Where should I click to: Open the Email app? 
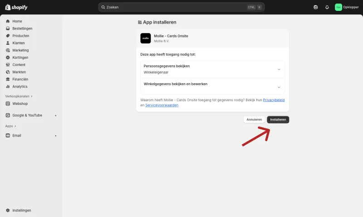point(17,136)
